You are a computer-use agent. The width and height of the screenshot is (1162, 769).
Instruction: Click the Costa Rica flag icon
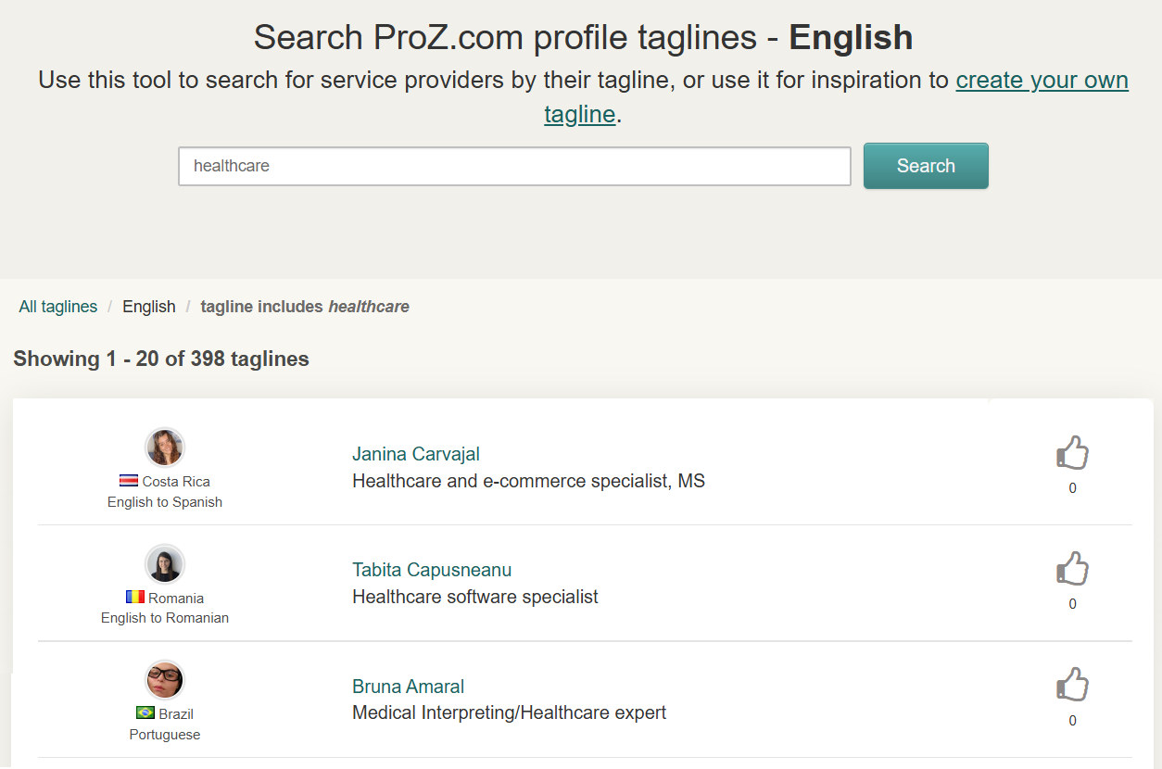129,481
